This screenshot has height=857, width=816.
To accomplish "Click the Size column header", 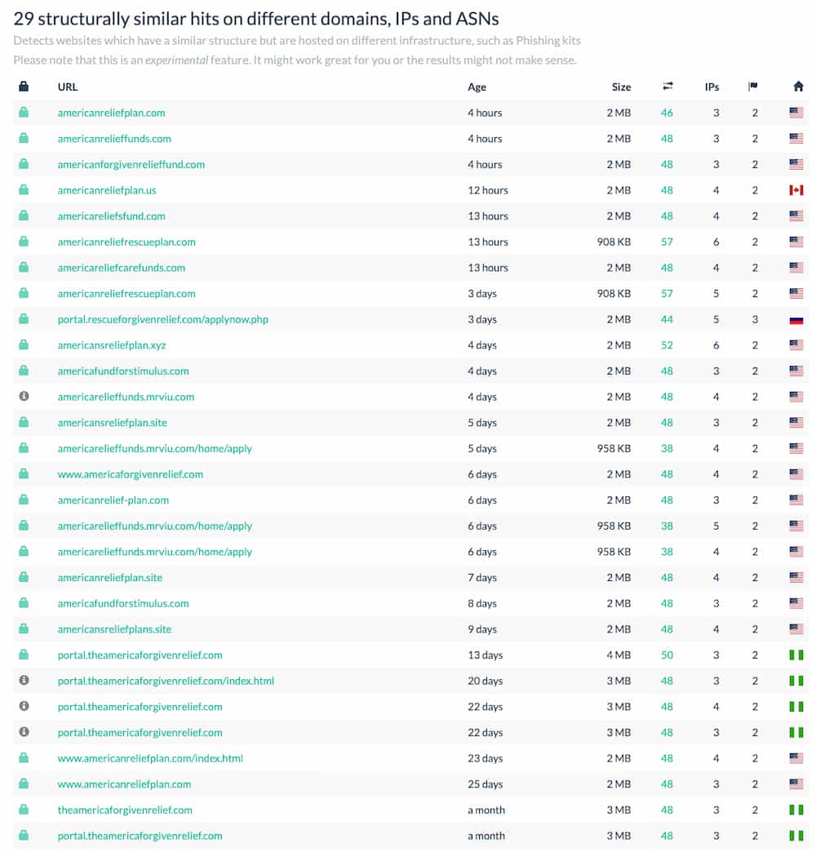I will (x=621, y=87).
